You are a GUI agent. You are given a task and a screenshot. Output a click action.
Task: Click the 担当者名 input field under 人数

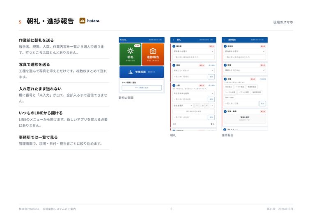click(x=190, y=99)
